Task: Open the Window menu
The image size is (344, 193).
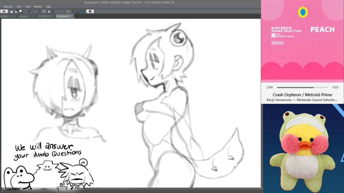Action: tap(38, 7)
